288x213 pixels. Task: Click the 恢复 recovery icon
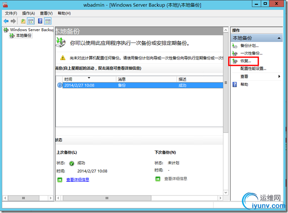[235, 61]
